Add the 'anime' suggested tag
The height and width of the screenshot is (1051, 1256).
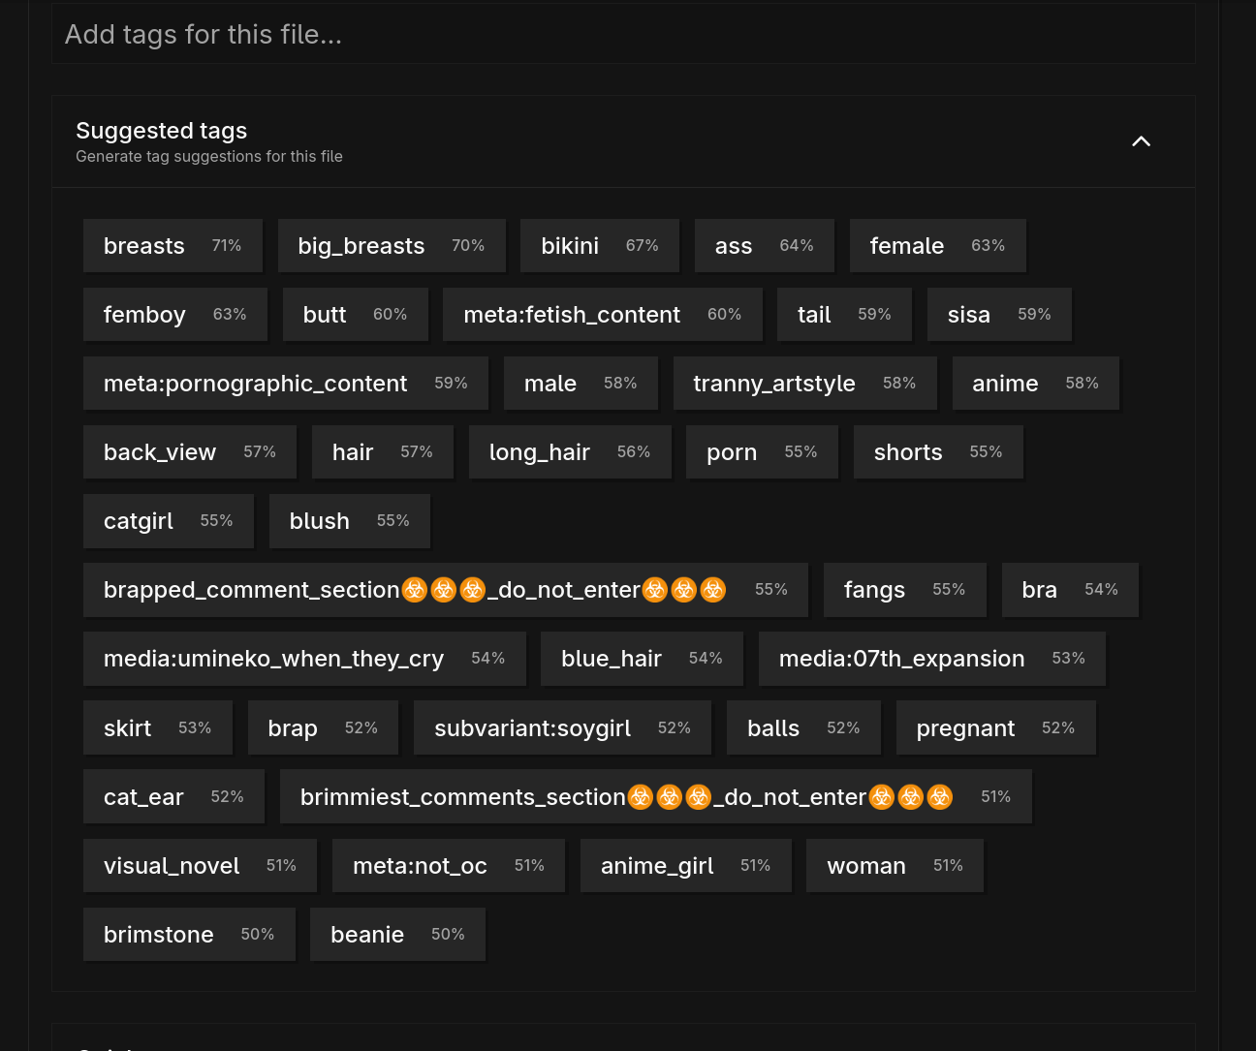(x=1035, y=384)
